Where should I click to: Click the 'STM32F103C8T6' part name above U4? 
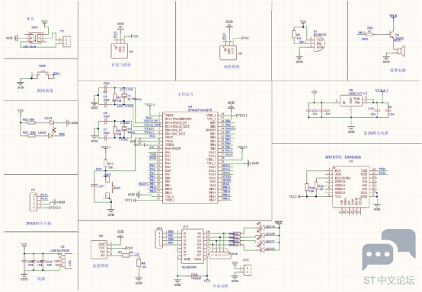coord(201,109)
